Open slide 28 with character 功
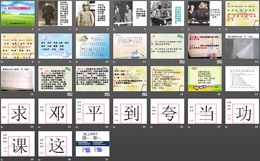 click(x=242, y=111)
